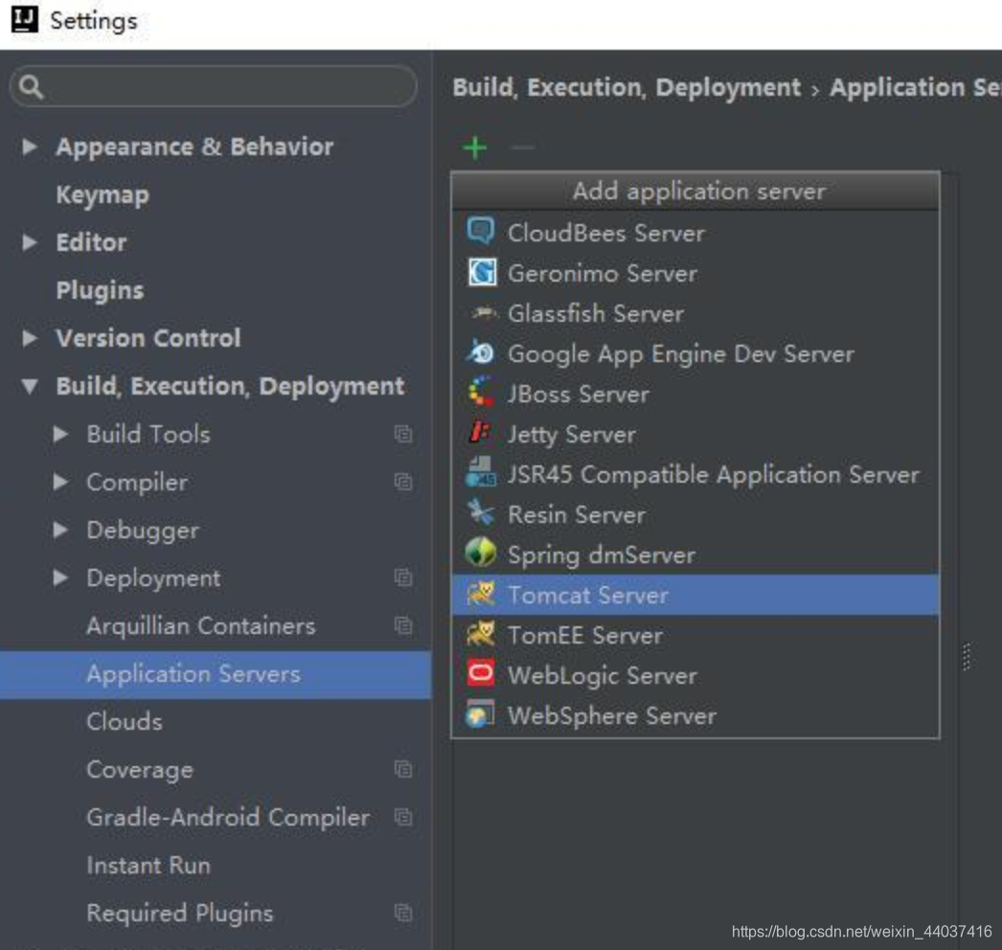Pick Jetty Server from the list
Viewport: 1002px width, 950px height.
click(x=695, y=434)
